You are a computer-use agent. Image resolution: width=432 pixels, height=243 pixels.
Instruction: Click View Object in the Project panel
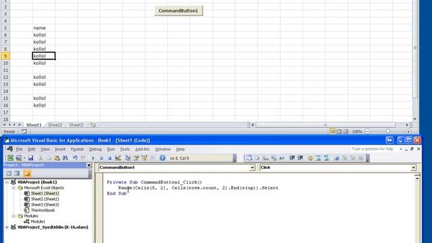(x=17, y=173)
